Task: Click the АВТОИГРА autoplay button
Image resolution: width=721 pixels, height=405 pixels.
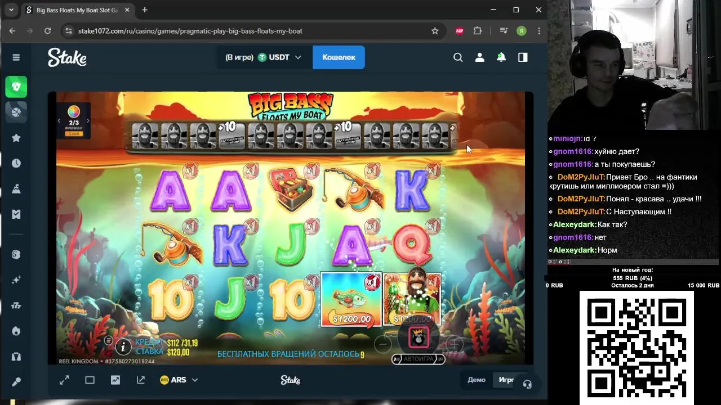Action: [419, 359]
